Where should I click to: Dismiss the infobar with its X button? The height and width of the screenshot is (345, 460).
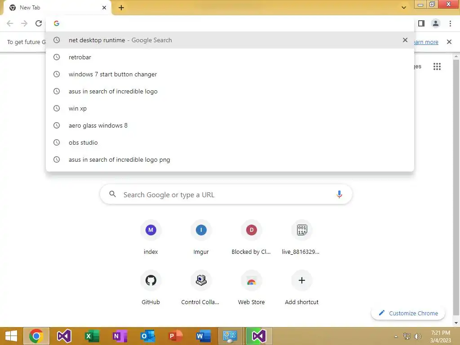pos(449,42)
